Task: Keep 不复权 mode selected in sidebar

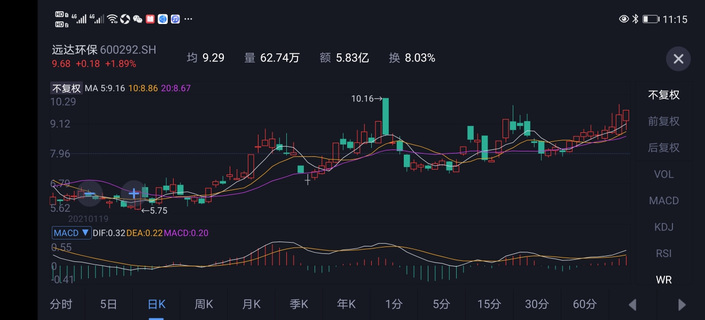Action: pyautogui.click(x=663, y=95)
